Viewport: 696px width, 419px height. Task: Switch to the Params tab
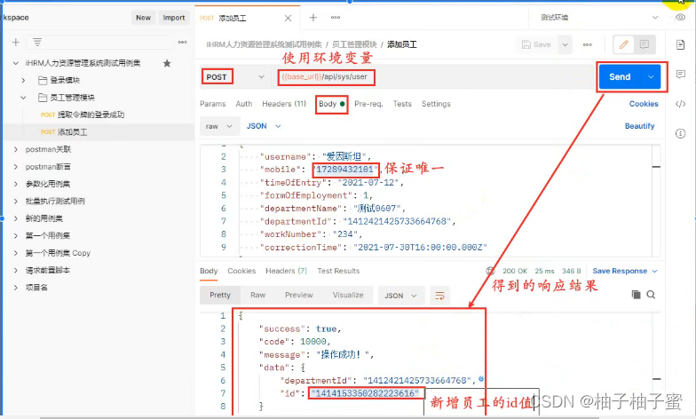[213, 104]
